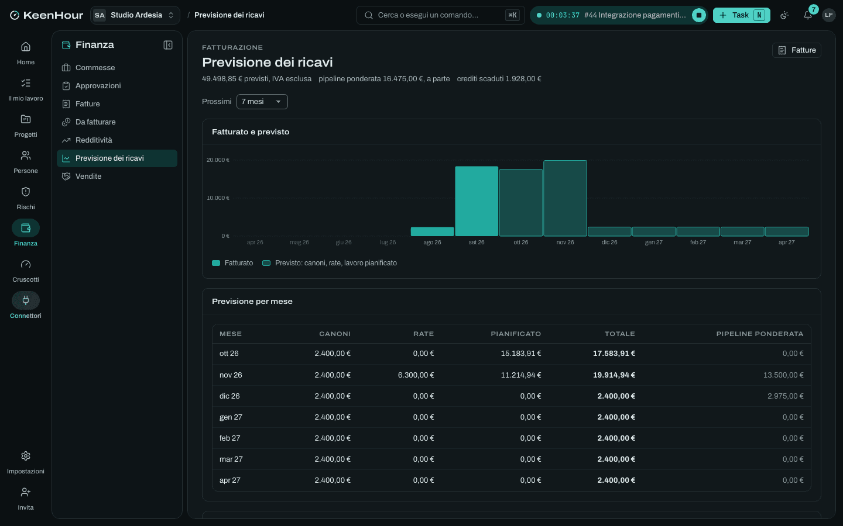Go to Il mio lavoro
This screenshot has width=843, height=526.
point(26,89)
